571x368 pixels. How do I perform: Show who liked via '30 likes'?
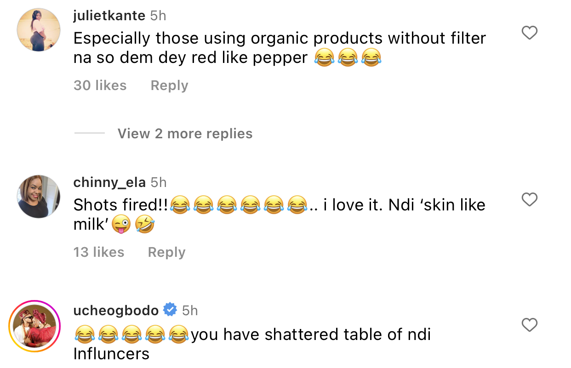pos(100,85)
